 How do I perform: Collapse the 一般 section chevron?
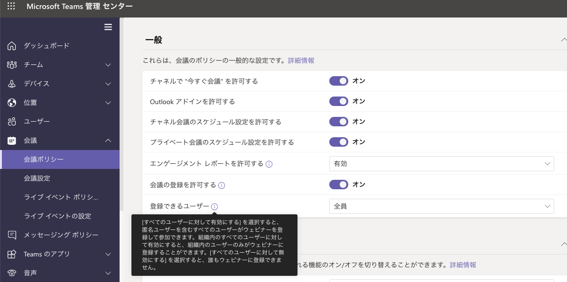pyautogui.click(x=563, y=40)
